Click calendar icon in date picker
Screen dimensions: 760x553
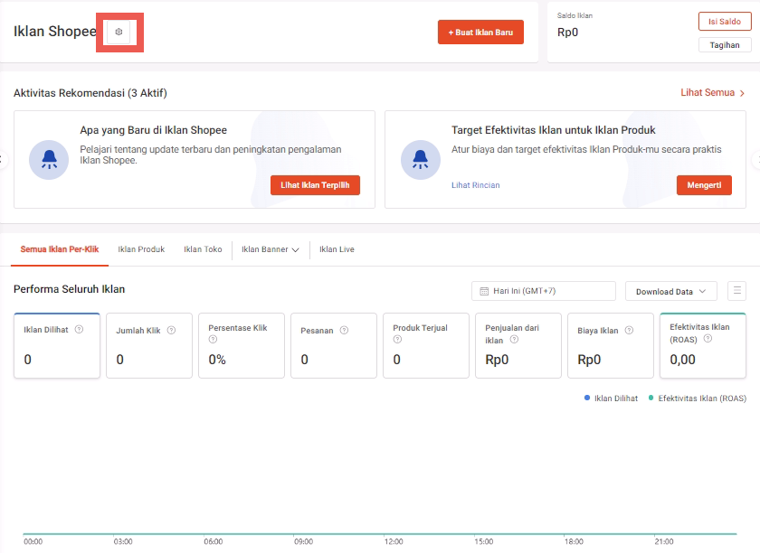[x=484, y=291]
